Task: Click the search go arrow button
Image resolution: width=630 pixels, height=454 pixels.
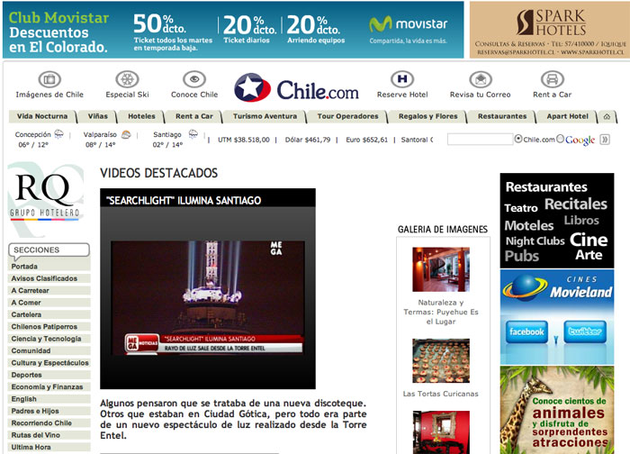Action: pos(605,140)
